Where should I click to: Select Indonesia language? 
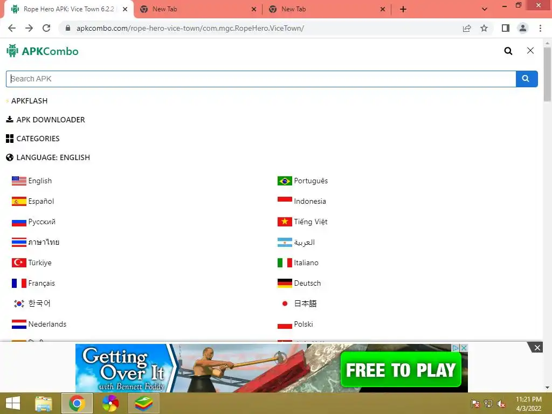click(310, 202)
